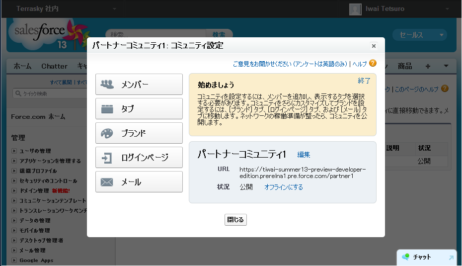Open the メール settings section
Screen dimensions: 462x266
click(x=139, y=182)
